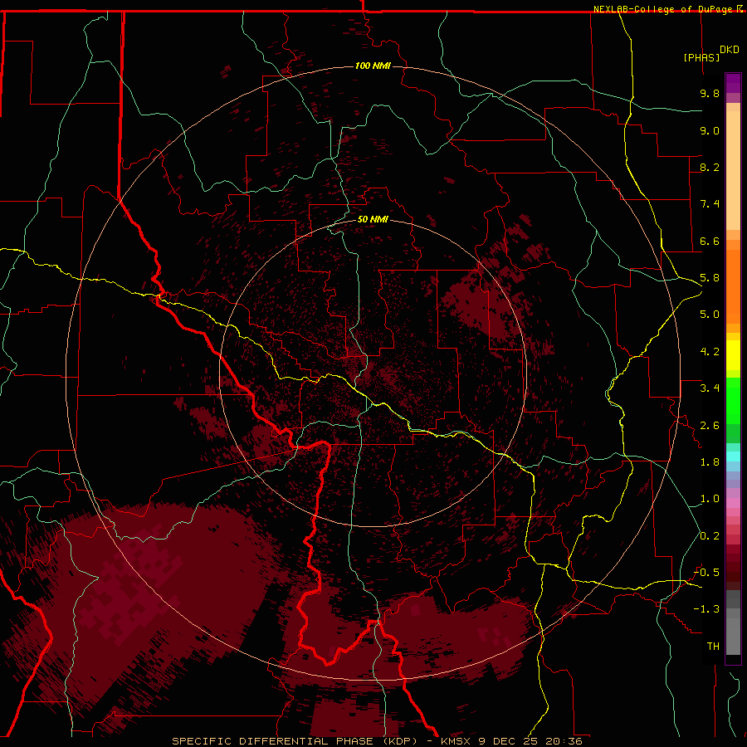Click the 6.6 scale label
Screen dimensions: 747x747
[710, 241]
